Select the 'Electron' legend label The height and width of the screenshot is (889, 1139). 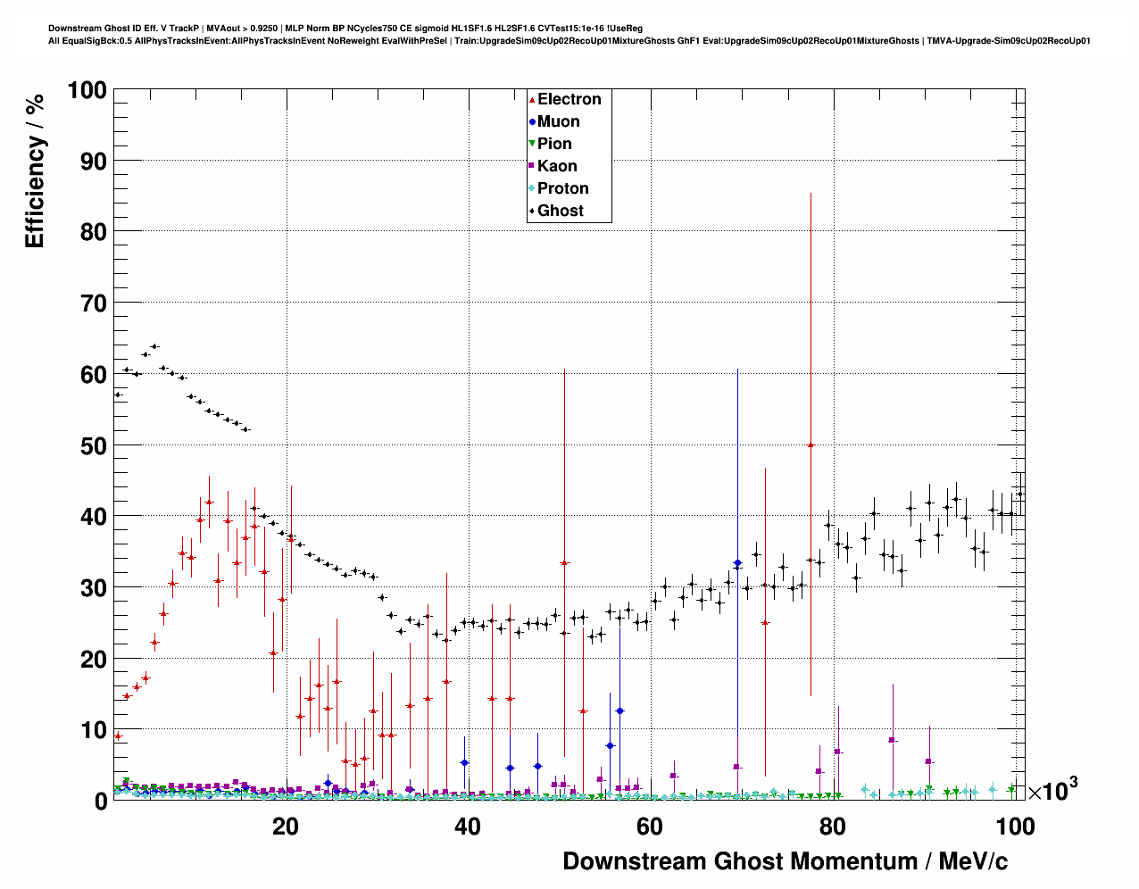point(569,99)
